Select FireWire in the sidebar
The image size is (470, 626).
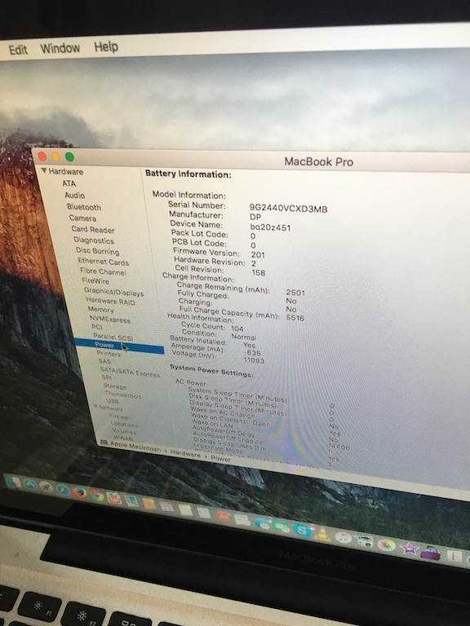click(x=95, y=281)
